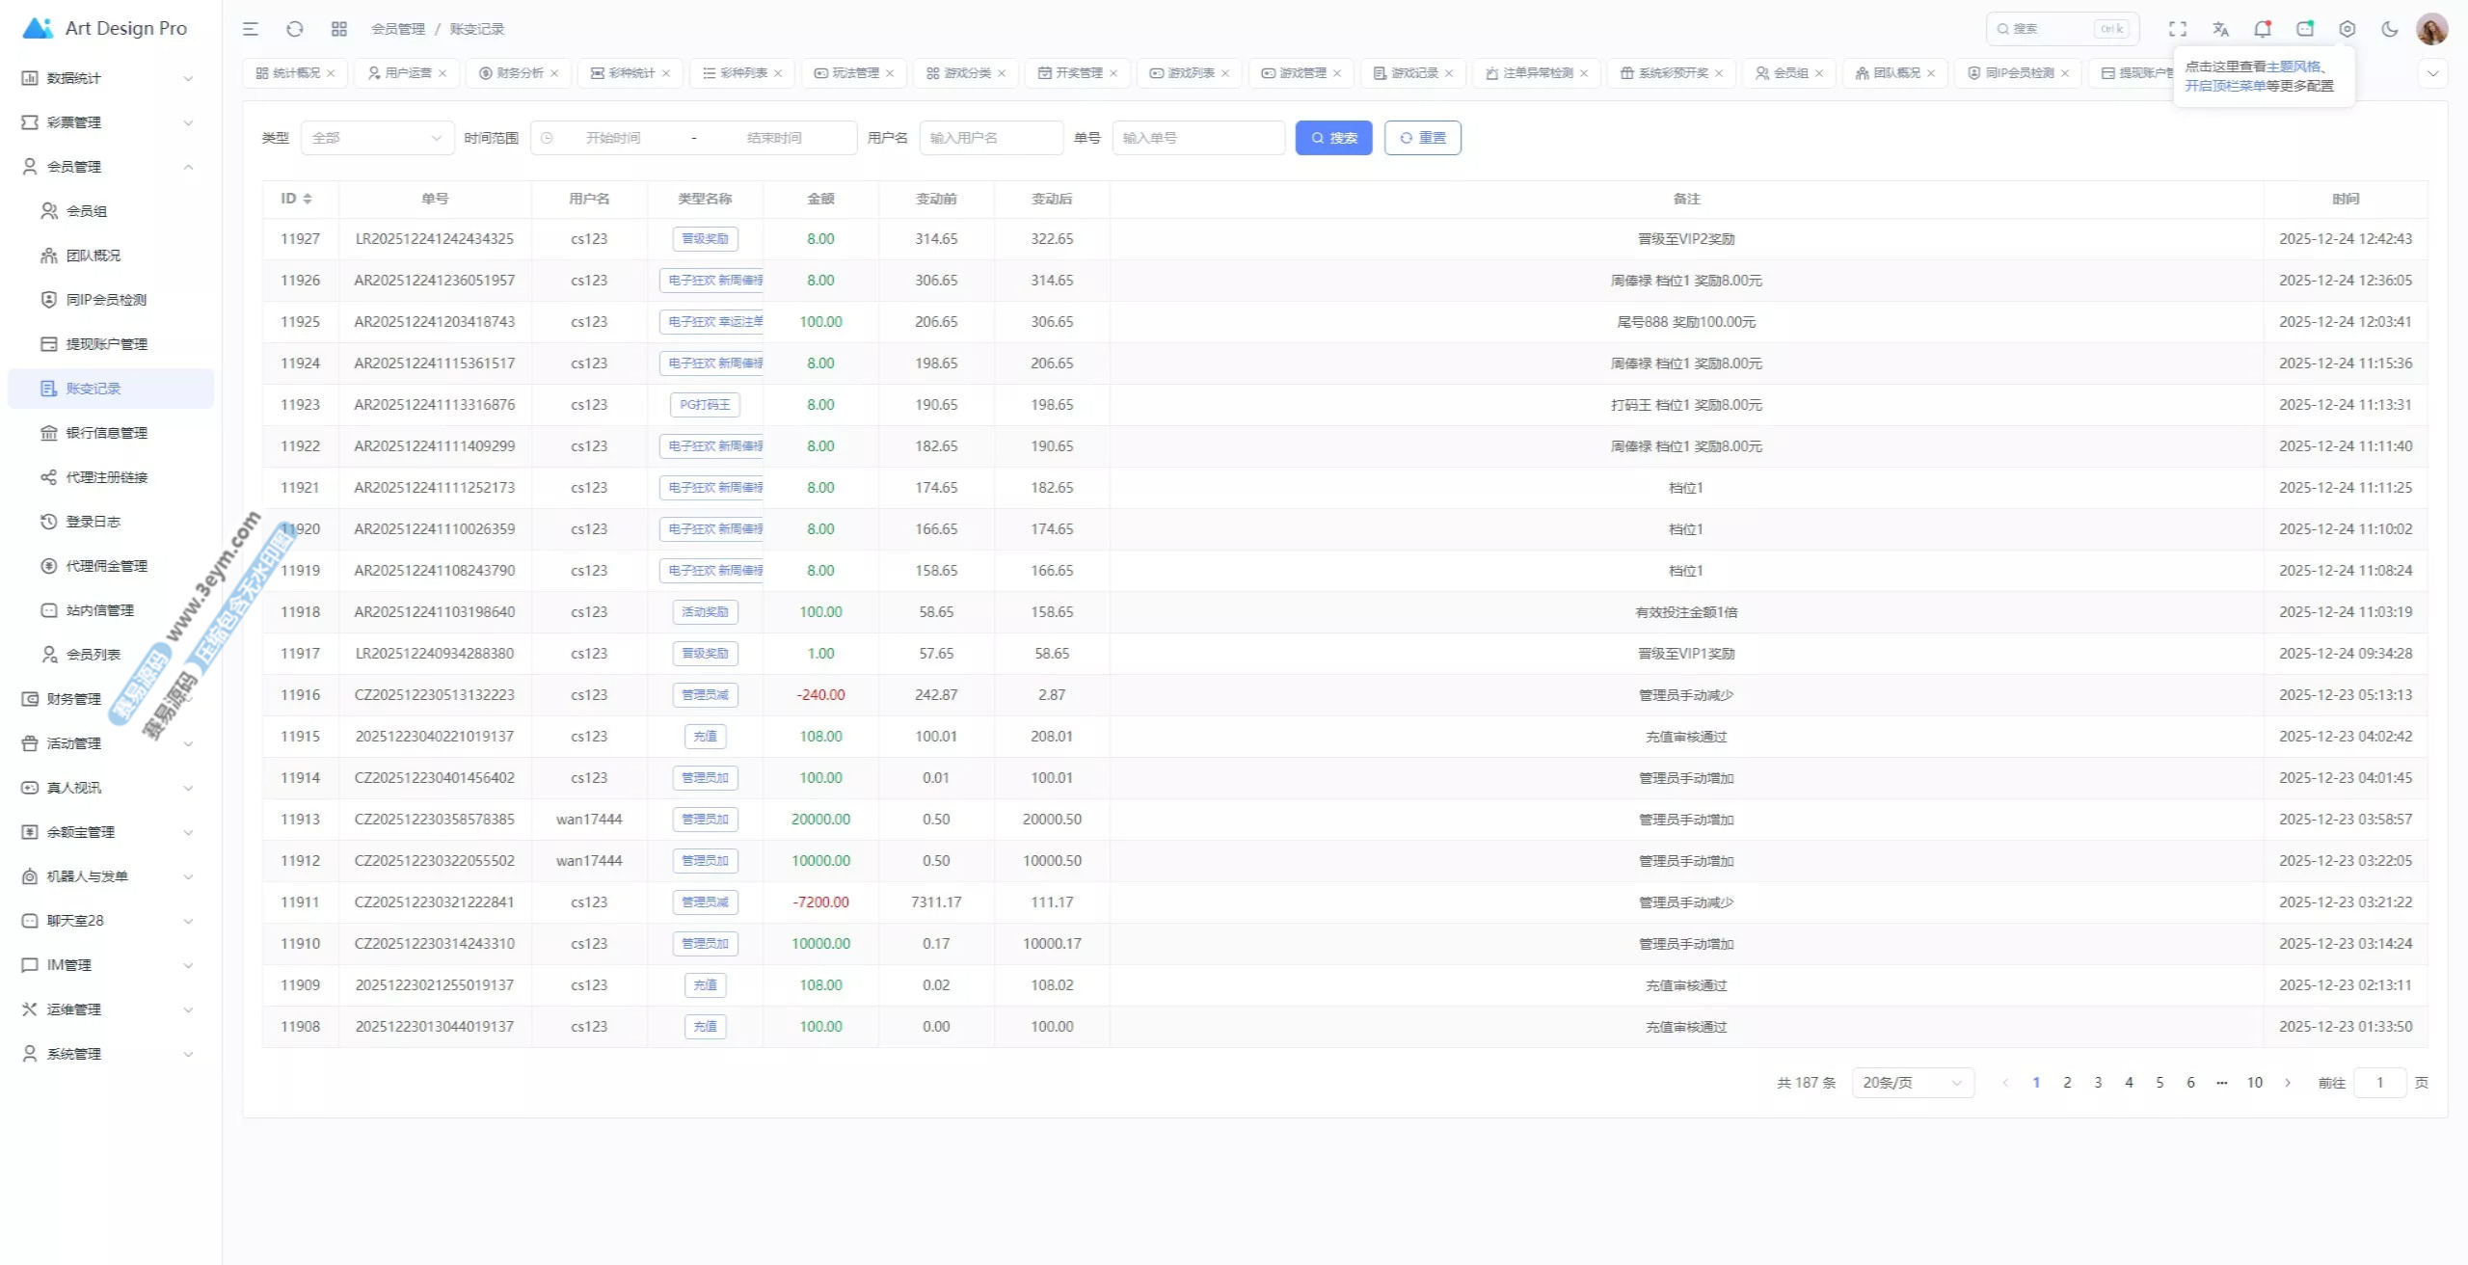Click the user avatar picture
The image size is (2468, 1265).
pyautogui.click(x=2431, y=29)
